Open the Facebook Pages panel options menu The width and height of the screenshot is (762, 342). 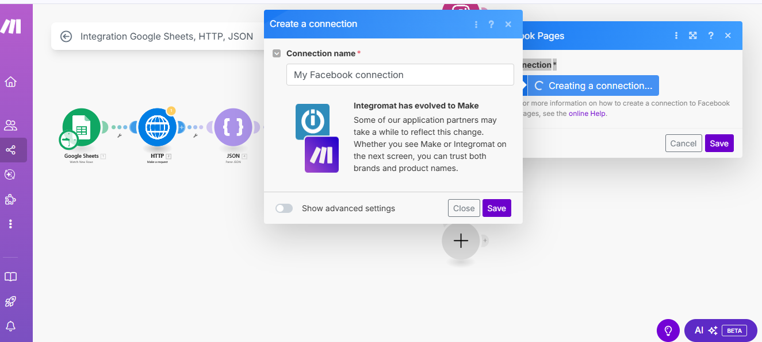[x=676, y=36]
